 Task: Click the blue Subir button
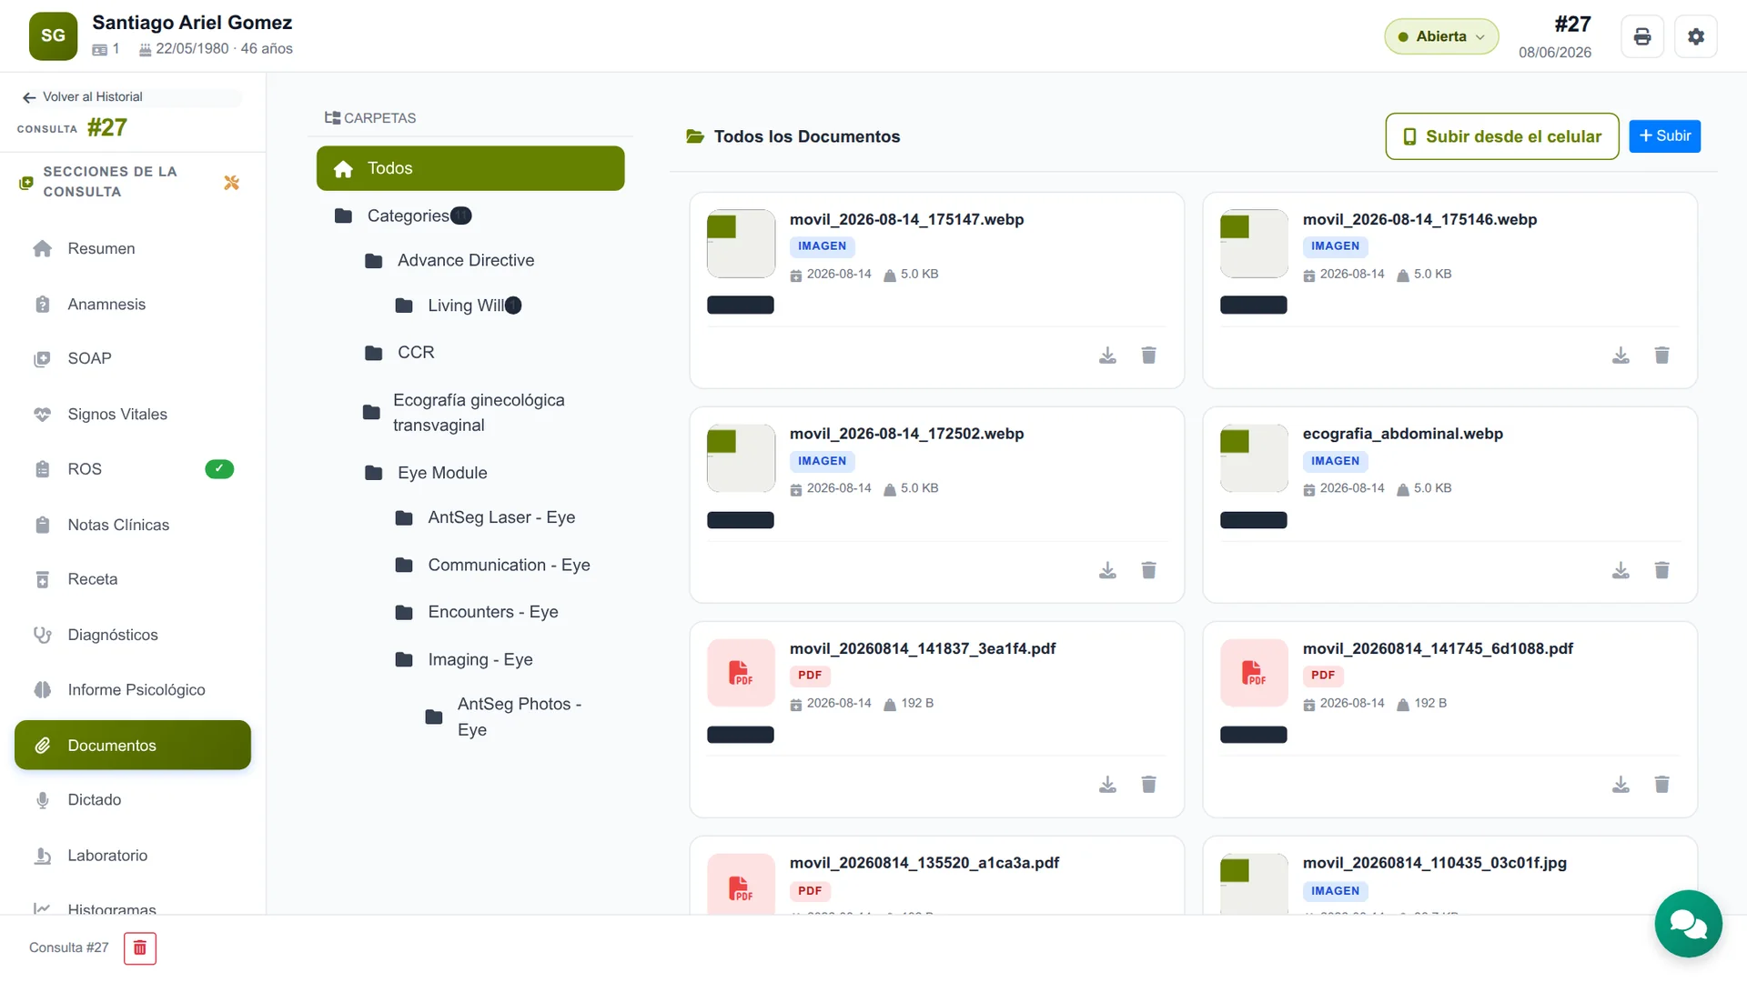click(1664, 136)
